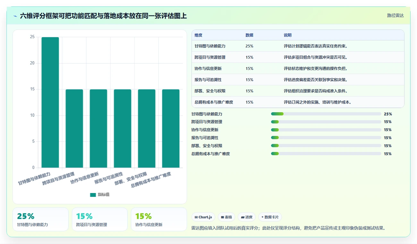417x244 pixels.
Task: Click description 评估订阅之外的实施、培训与维护成本
Action: 318,102
